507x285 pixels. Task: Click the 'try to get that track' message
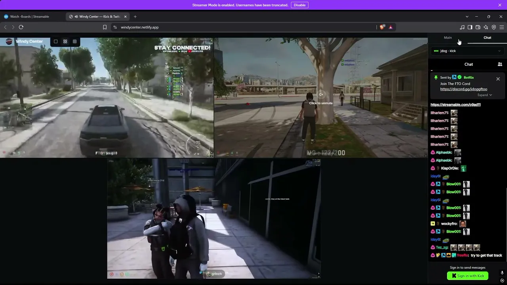(x=486, y=255)
